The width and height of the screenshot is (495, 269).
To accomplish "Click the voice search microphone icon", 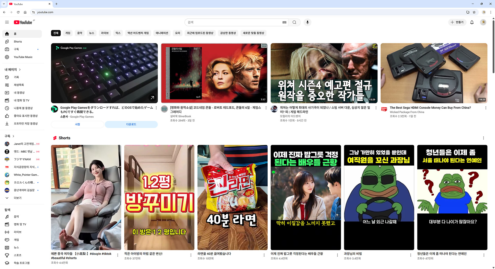I will coord(307,22).
